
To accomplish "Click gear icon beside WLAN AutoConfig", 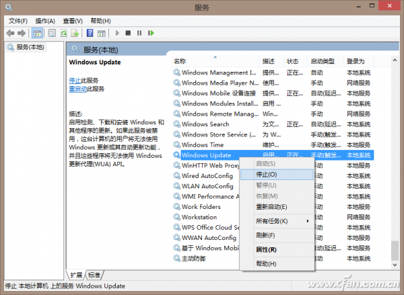I will point(176,186).
